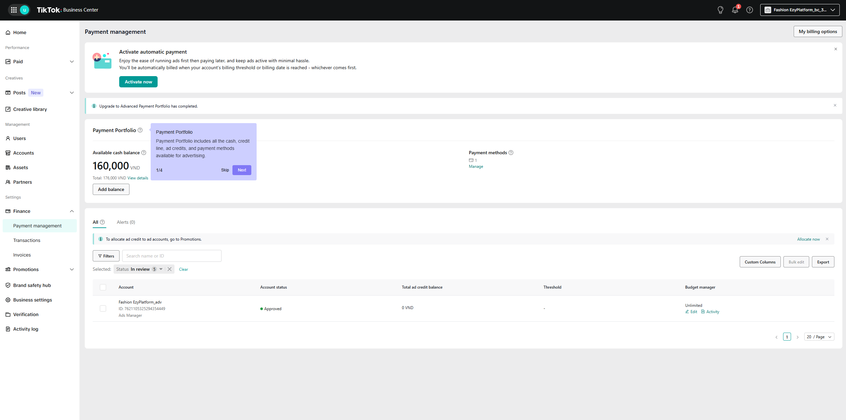Screen dimensions: 846x420
Task: Click My billing options button
Action: point(818,31)
